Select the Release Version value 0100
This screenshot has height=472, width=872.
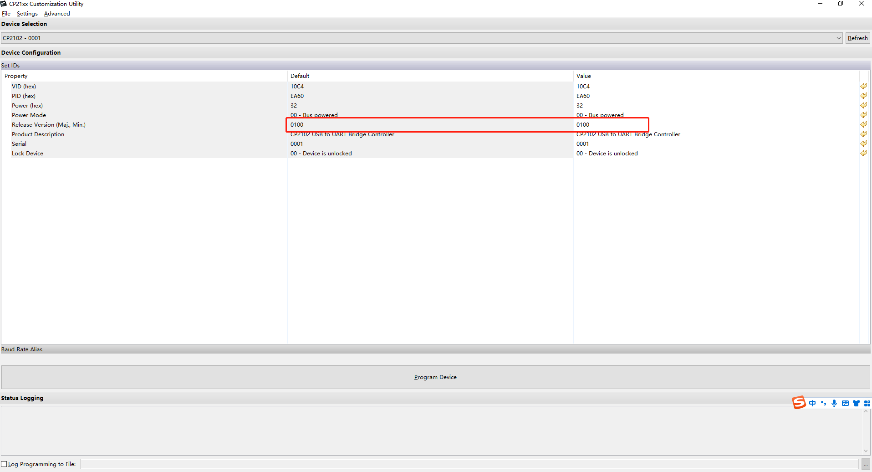716,124
